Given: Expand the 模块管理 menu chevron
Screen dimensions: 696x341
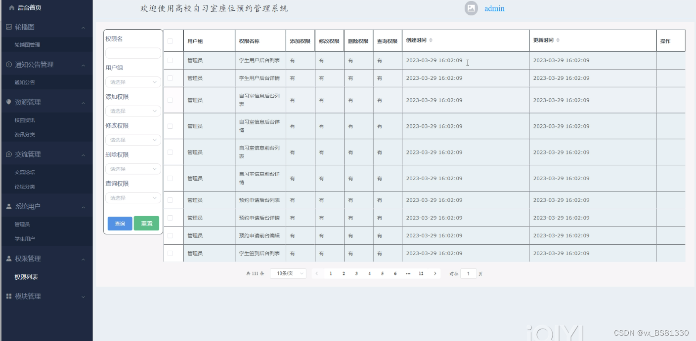Looking at the screenshot, I should coord(83,297).
